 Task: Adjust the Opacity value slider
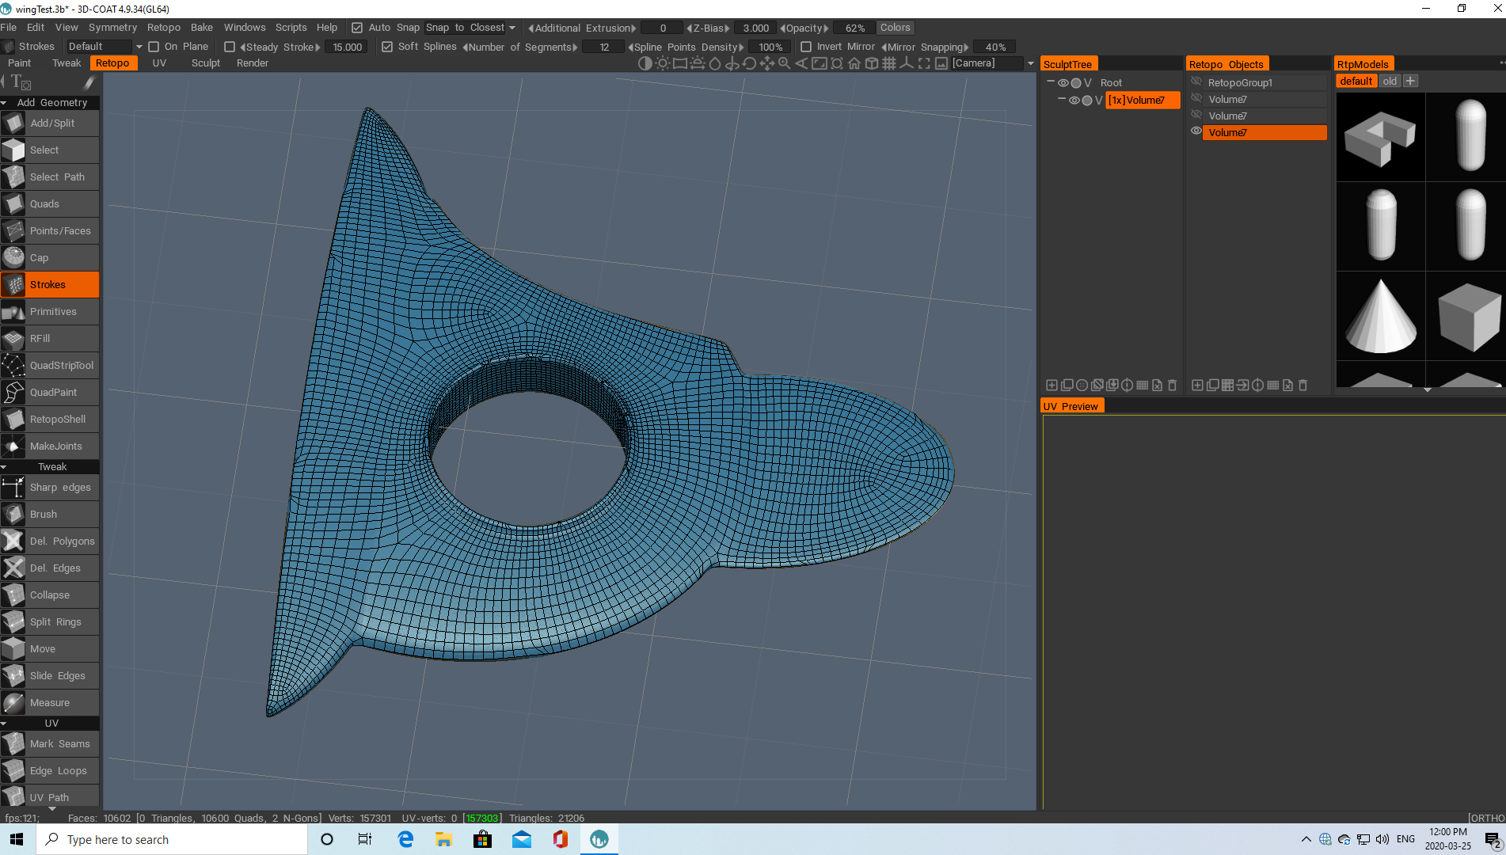[854, 27]
